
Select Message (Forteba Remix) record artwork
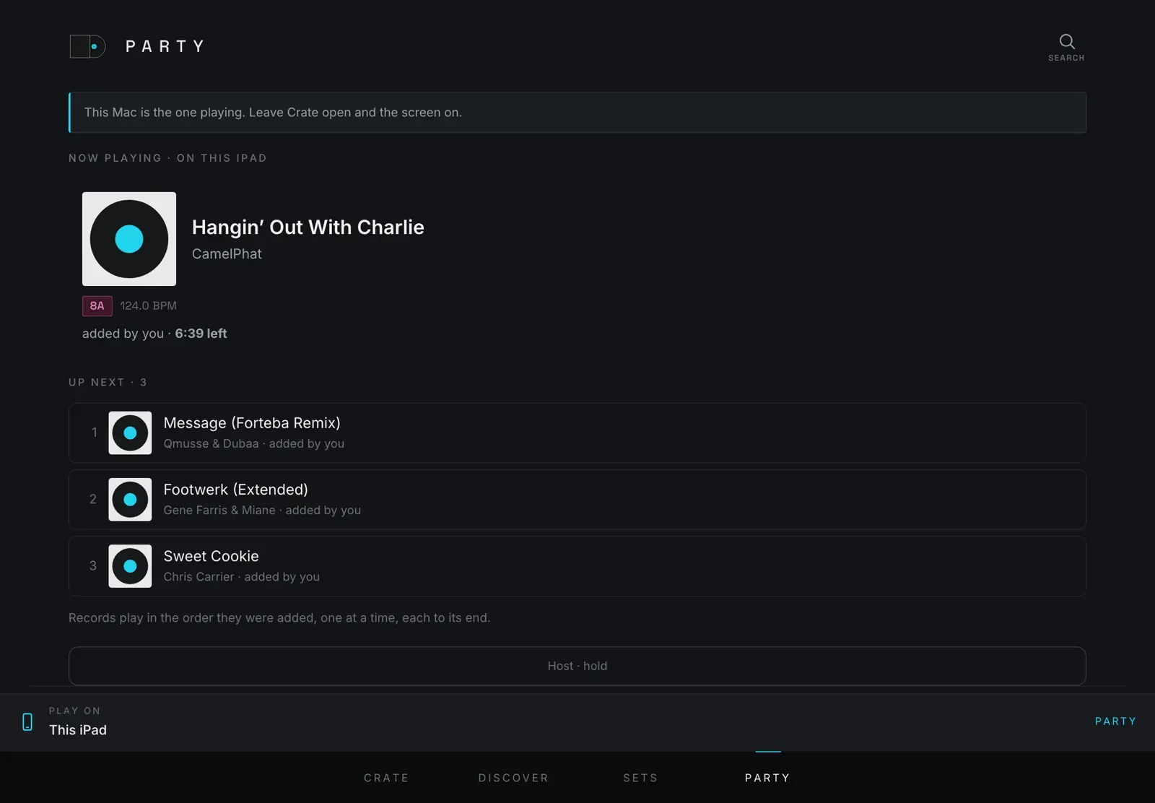(130, 433)
